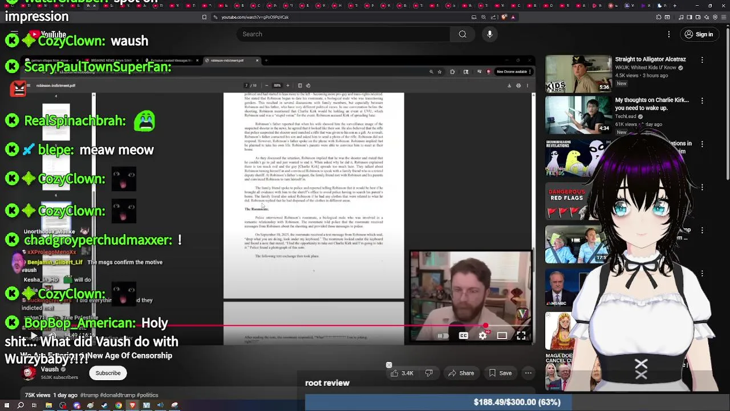
Task: Dislike the video with thumbs down
Action: (429, 373)
